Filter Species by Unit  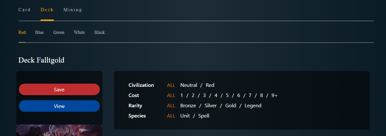pyautogui.click(x=185, y=116)
